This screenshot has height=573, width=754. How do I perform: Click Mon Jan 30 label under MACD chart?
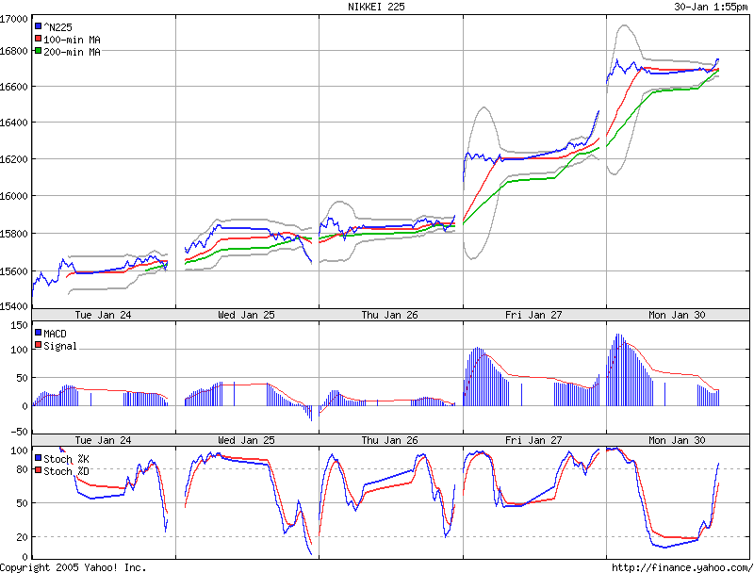pyautogui.click(x=677, y=440)
